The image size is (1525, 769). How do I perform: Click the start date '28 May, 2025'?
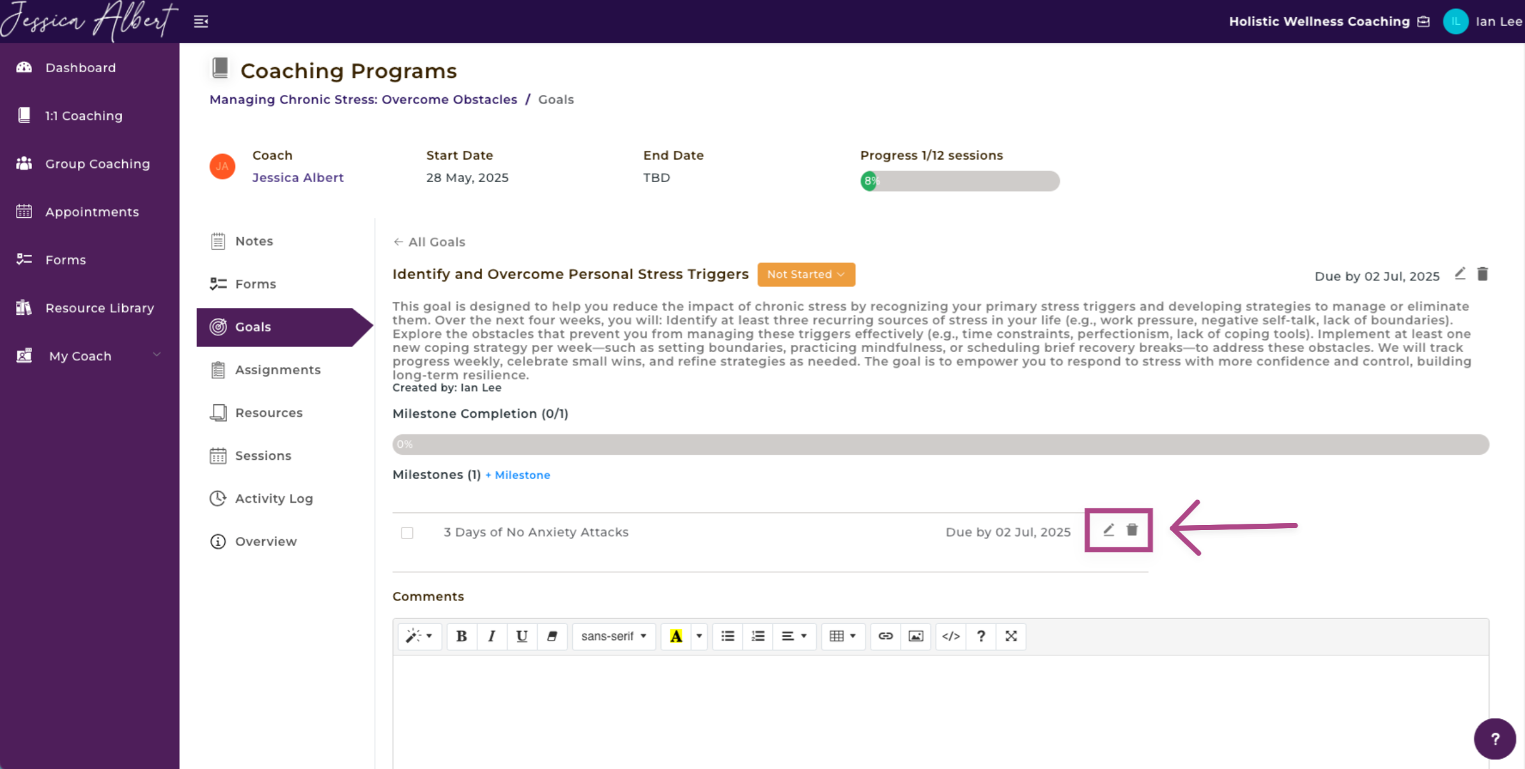[467, 178]
